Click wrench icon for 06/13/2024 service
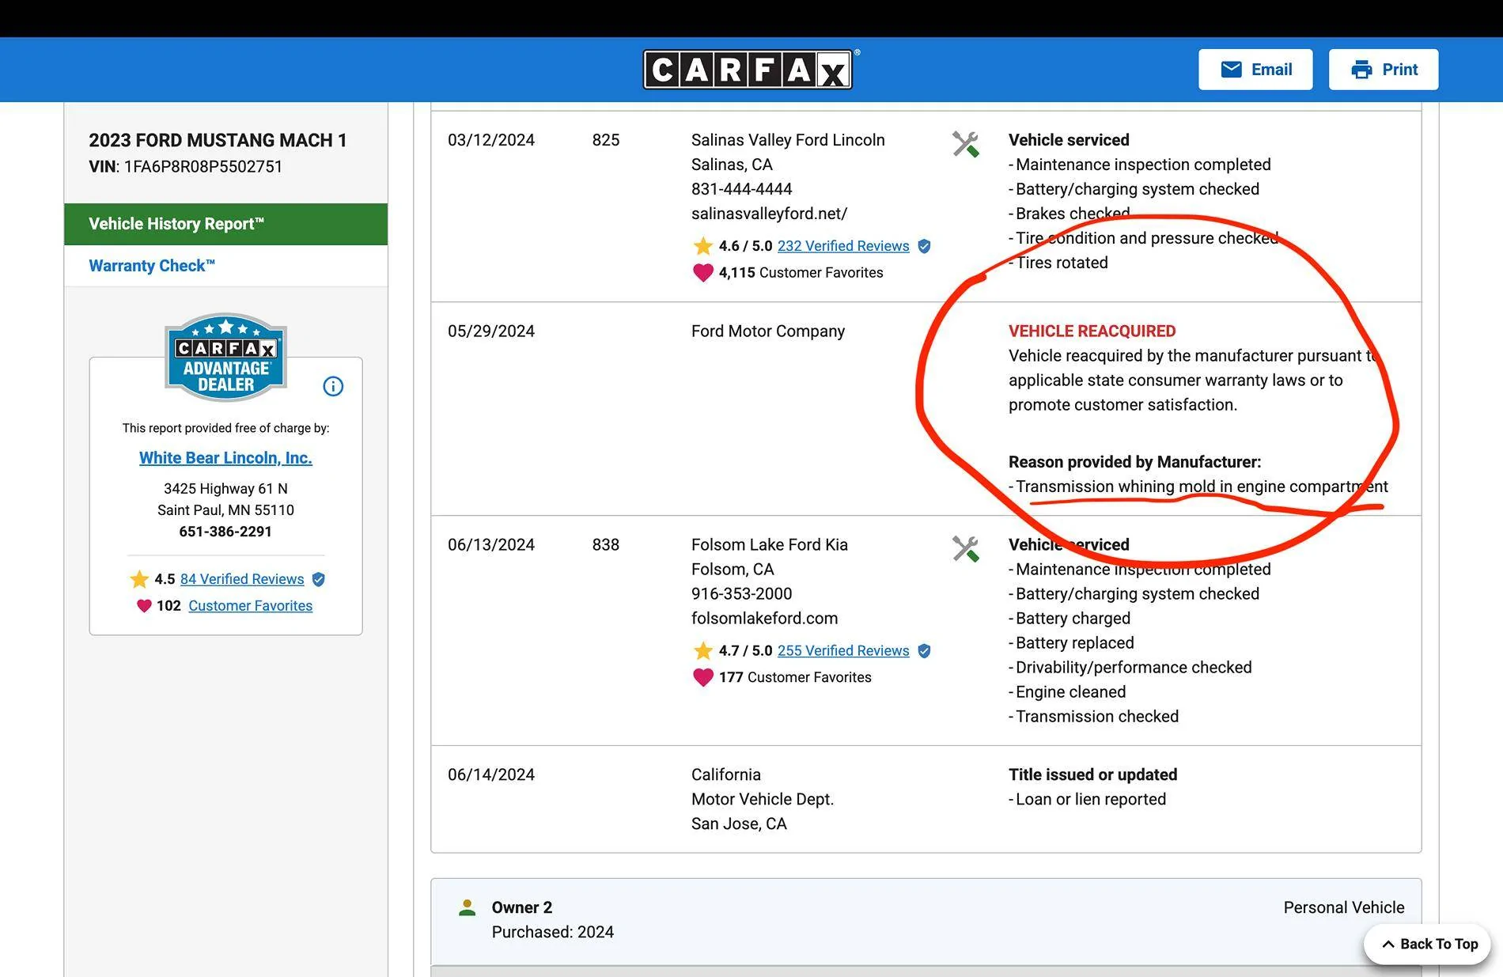The height and width of the screenshot is (977, 1503). point(966,549)
